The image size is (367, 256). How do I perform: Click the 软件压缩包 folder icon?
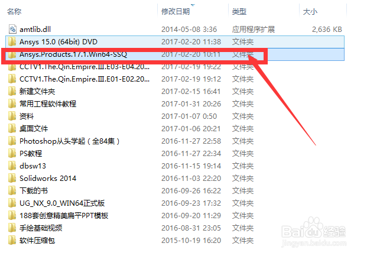coord(12,240)
